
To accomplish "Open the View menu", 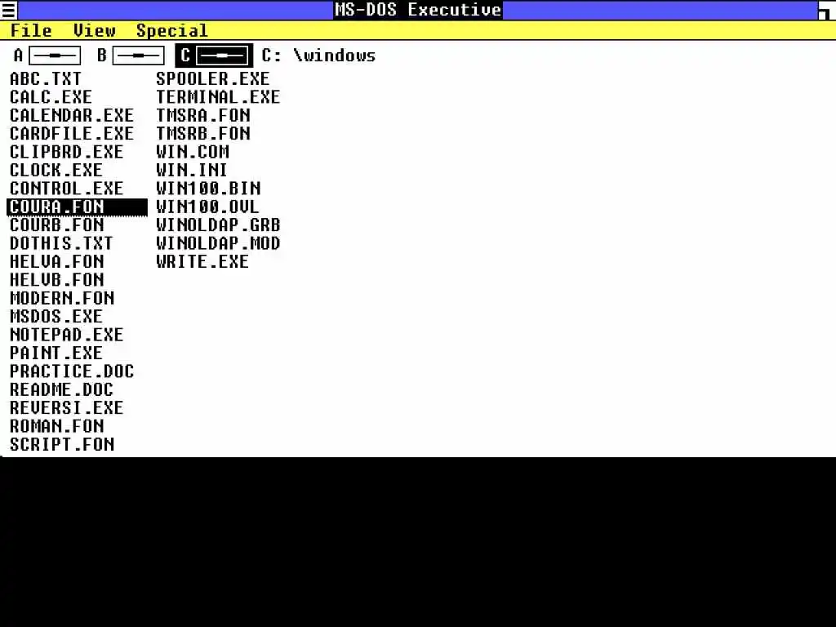I will click(95, 30).
